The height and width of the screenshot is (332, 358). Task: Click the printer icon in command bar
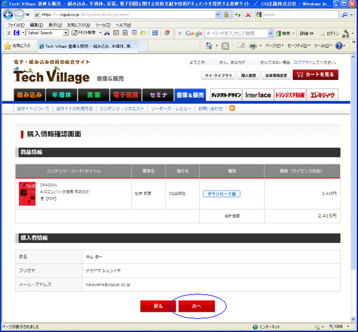[253, 46]
